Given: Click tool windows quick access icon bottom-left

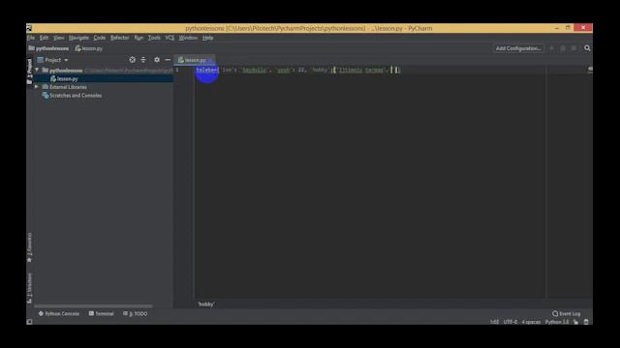Looking at the screenshot, I should click(x=30, y=322).
